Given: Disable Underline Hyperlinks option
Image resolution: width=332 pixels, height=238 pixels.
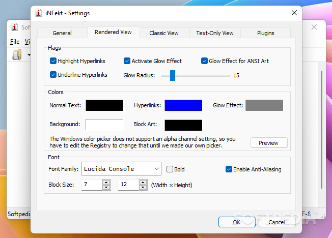Looking at the screenshot, I should 53,75.
